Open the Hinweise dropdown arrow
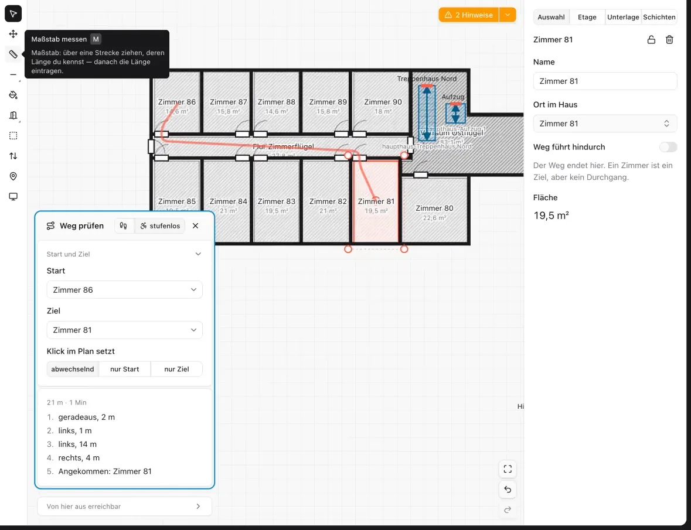Image resolution: width=691 pixels, height=530 pixels. [508, 15]
